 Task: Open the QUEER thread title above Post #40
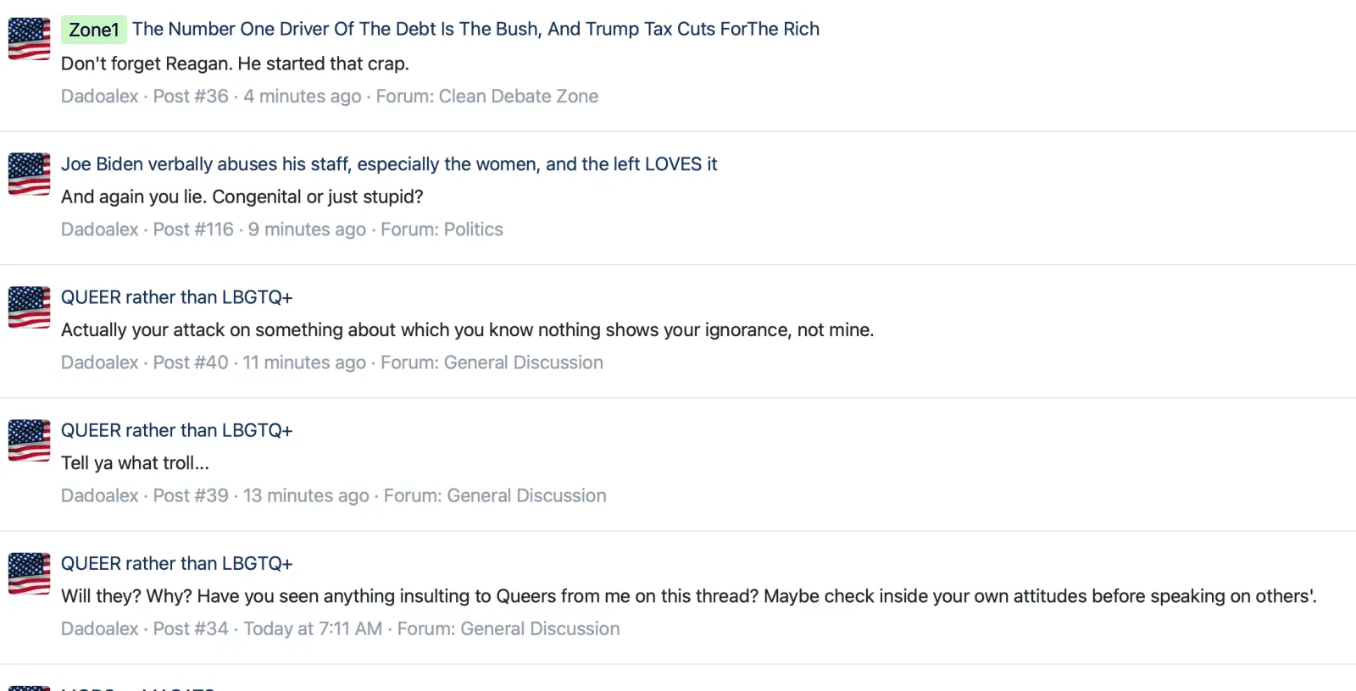pos(176,297)
